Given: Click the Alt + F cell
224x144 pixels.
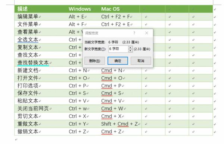Looking at the screenshot, I should (x=77, y=24).
